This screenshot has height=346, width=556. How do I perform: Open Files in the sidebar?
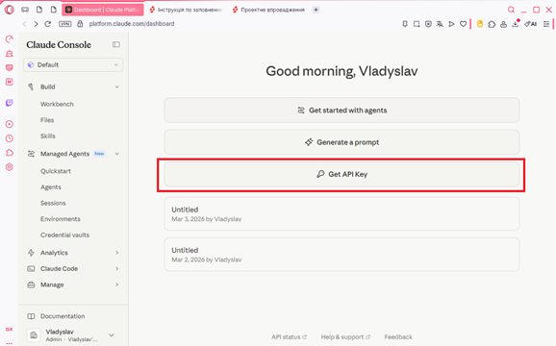coord(47,120)
